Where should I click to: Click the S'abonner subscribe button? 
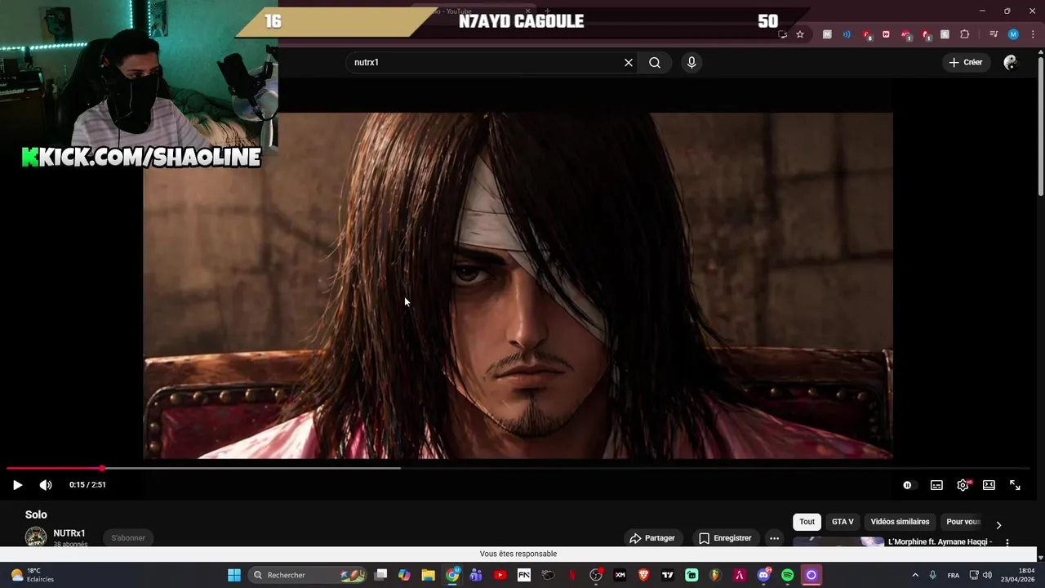128,537
